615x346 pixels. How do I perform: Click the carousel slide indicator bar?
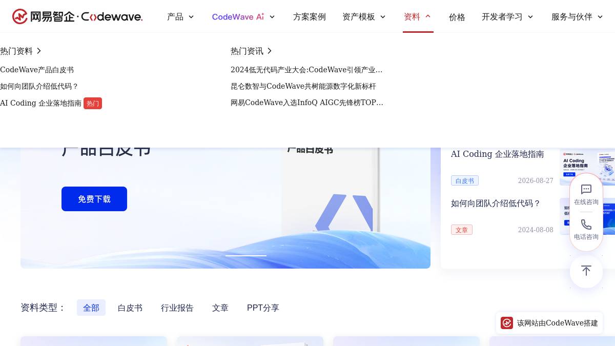pyautogui.click(x=246, y=255)
